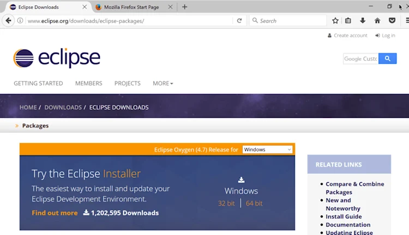The image size is (409, 235).
Task: Open the Updating Eclipse link
Action: (x=349, y=232)
